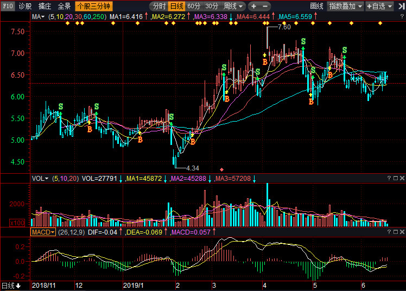Click the 画线 draw line button
Image resolution: width=406 pixels, height=291 pixels.
point(316,7)
